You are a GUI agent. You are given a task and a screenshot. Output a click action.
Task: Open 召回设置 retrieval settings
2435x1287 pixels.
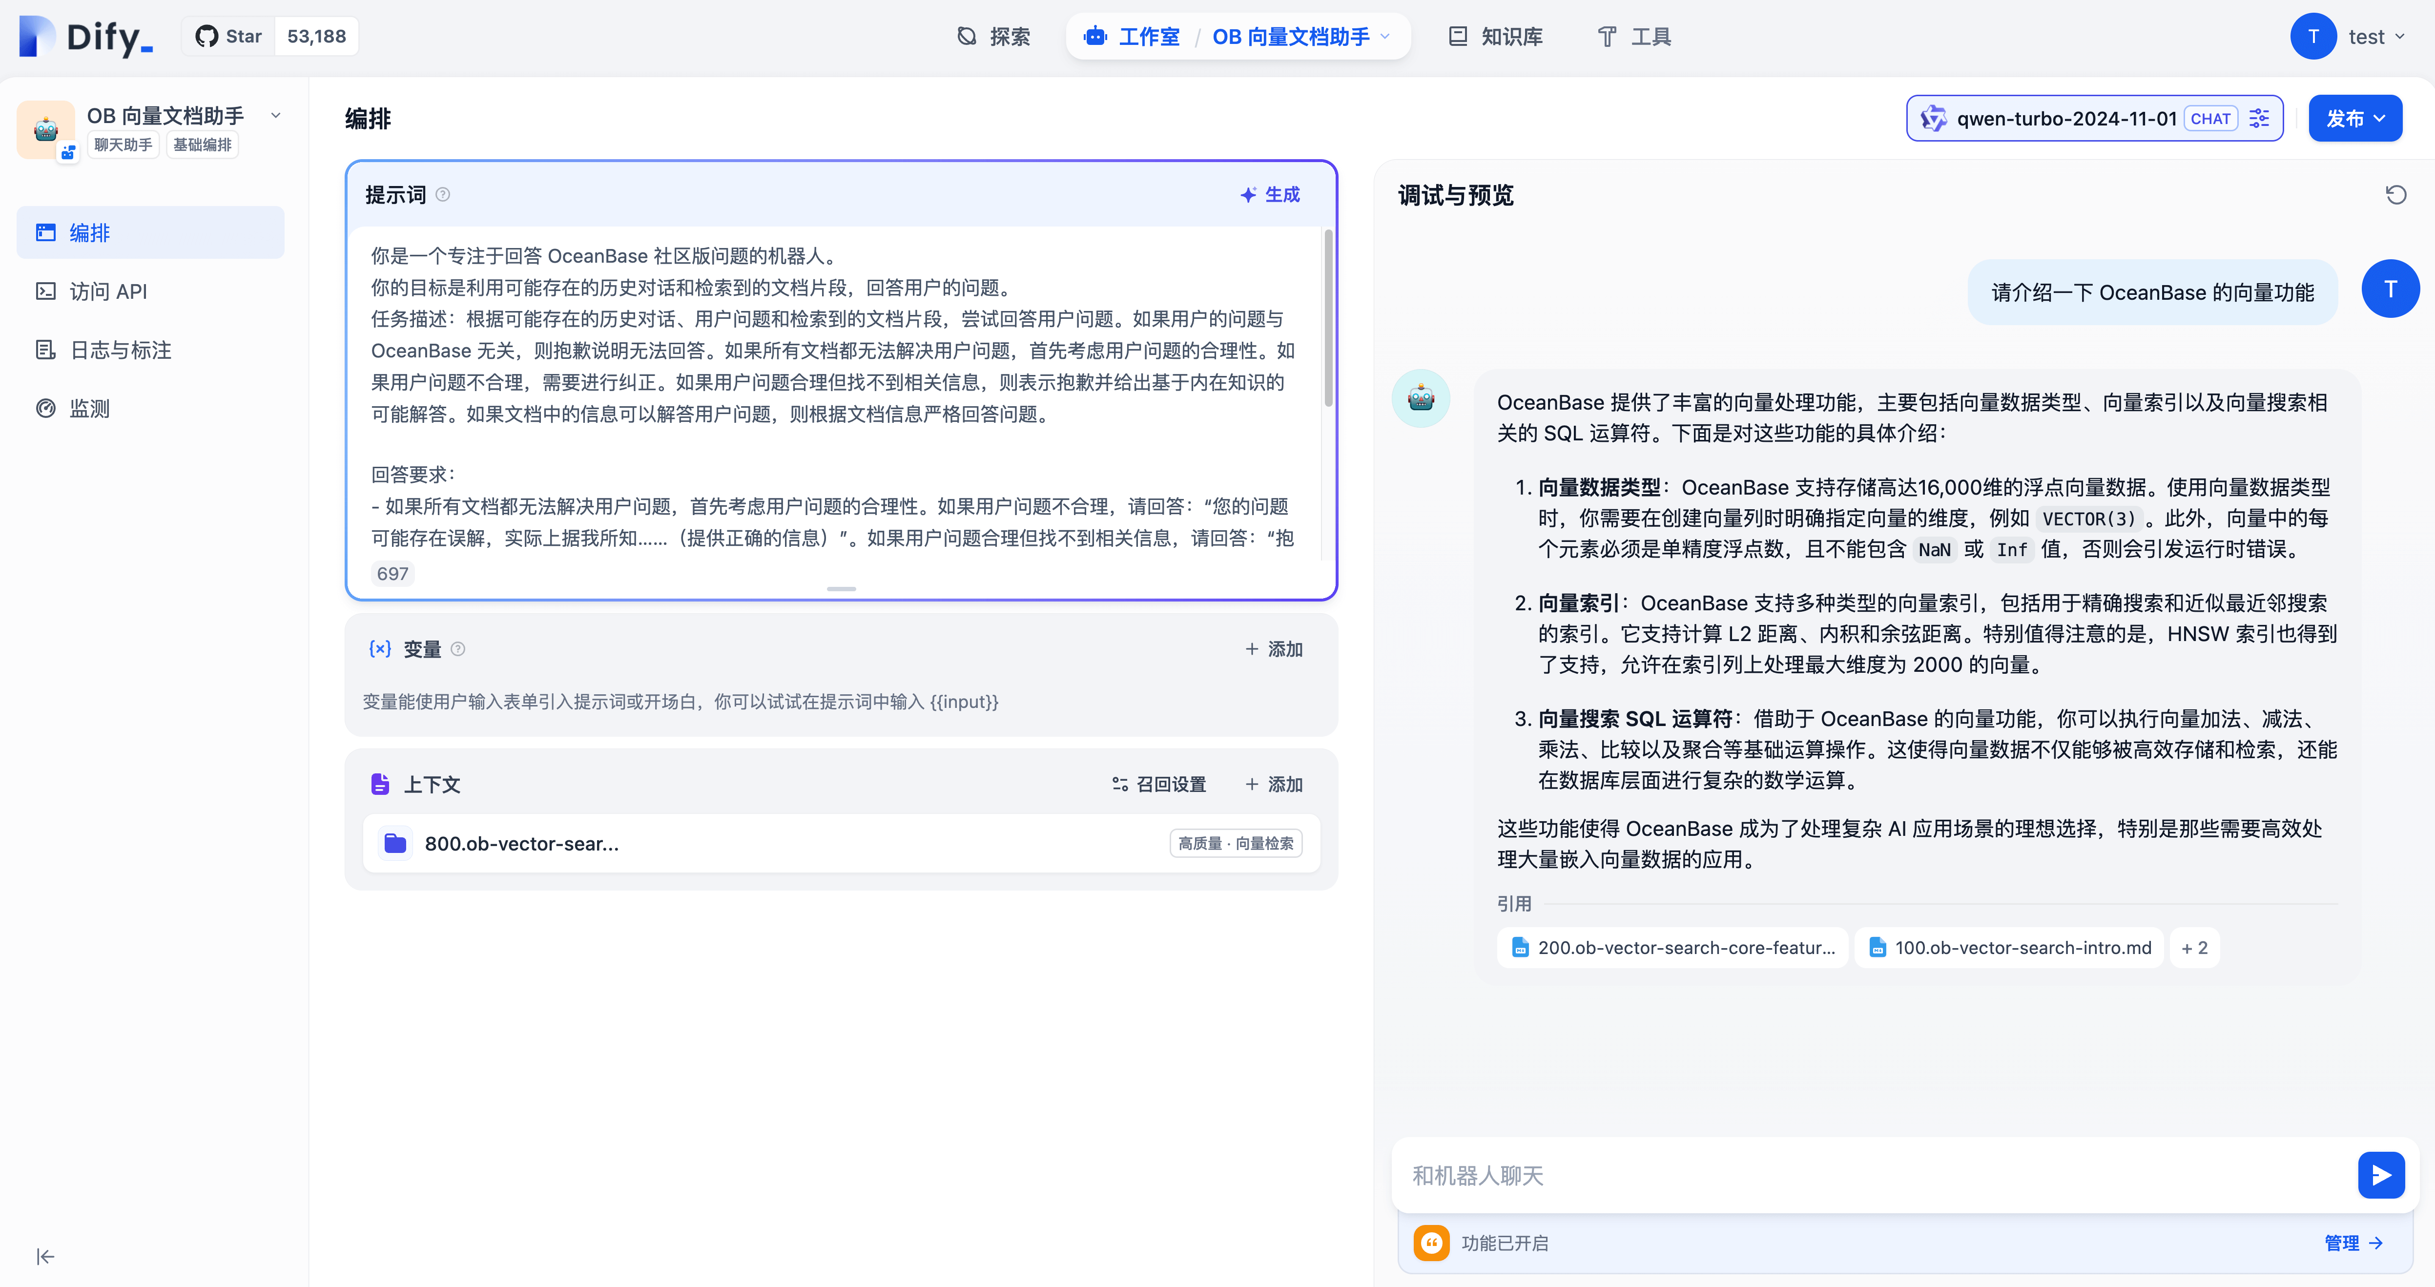1159,784
